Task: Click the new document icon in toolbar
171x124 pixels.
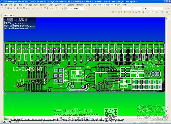Action: click(x=2, y=8)
